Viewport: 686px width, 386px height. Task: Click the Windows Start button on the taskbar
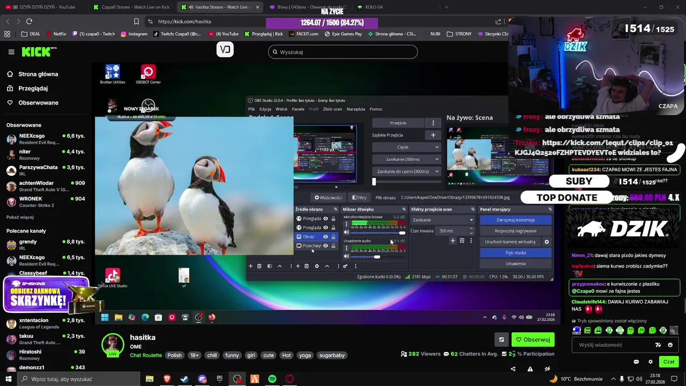[x=9, y=379]
